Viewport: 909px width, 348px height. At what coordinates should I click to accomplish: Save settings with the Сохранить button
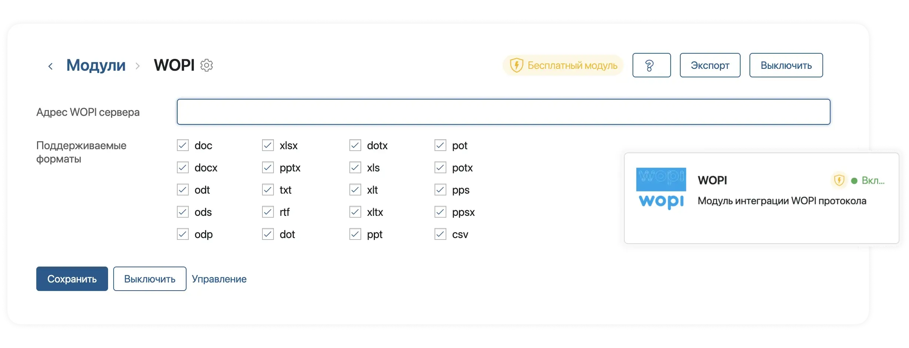pyautogui.click(x=72, y=279)
